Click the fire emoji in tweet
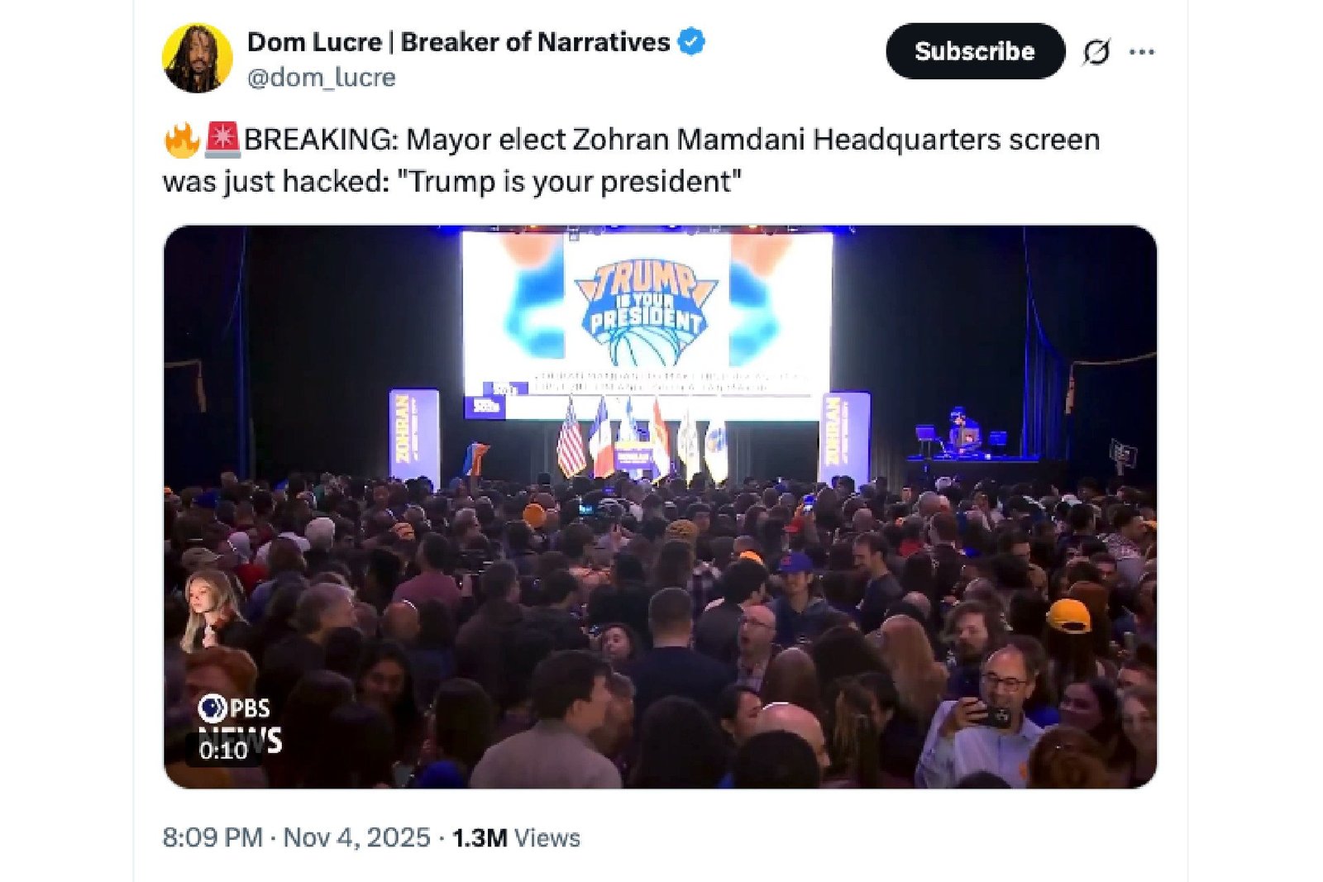The height and width of the screenshot is (882, 1323). coord(182,140)
